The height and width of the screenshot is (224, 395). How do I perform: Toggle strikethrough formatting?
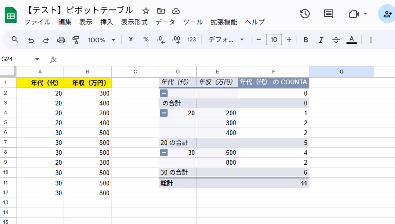(x=336, y=40)
